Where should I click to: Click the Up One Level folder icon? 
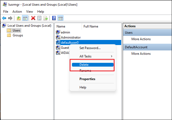[18, 18]
